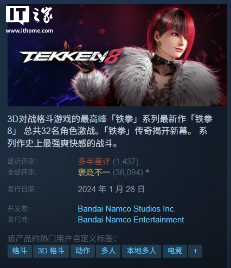View all reviews rated 褒贬不一

point(94,173)
